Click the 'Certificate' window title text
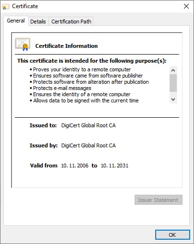 click(25, 6)
